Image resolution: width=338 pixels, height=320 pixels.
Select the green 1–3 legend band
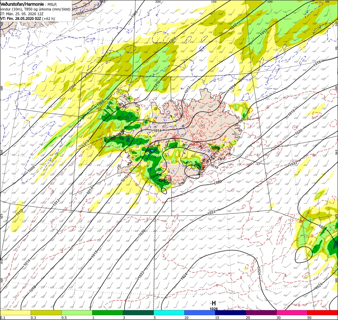click(107, 313)
